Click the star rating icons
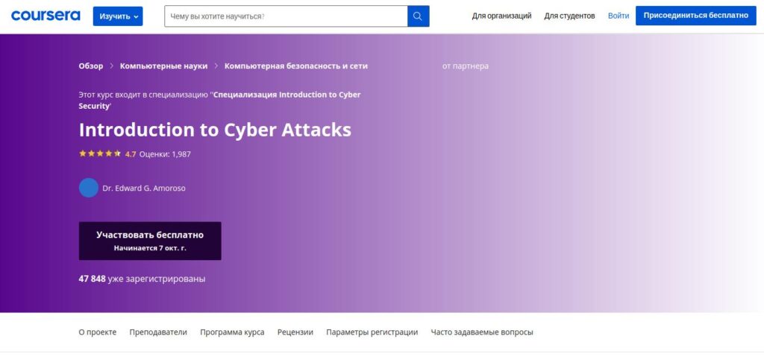The height and width of the screenshot is (357, 764). tap(100, 154)
